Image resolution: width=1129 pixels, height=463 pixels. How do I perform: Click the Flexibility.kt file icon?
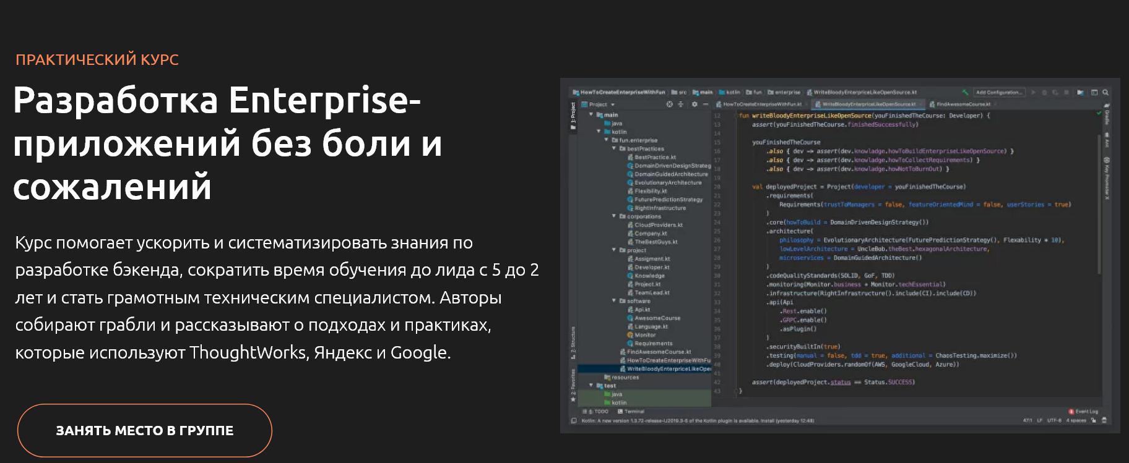(631, 191)
